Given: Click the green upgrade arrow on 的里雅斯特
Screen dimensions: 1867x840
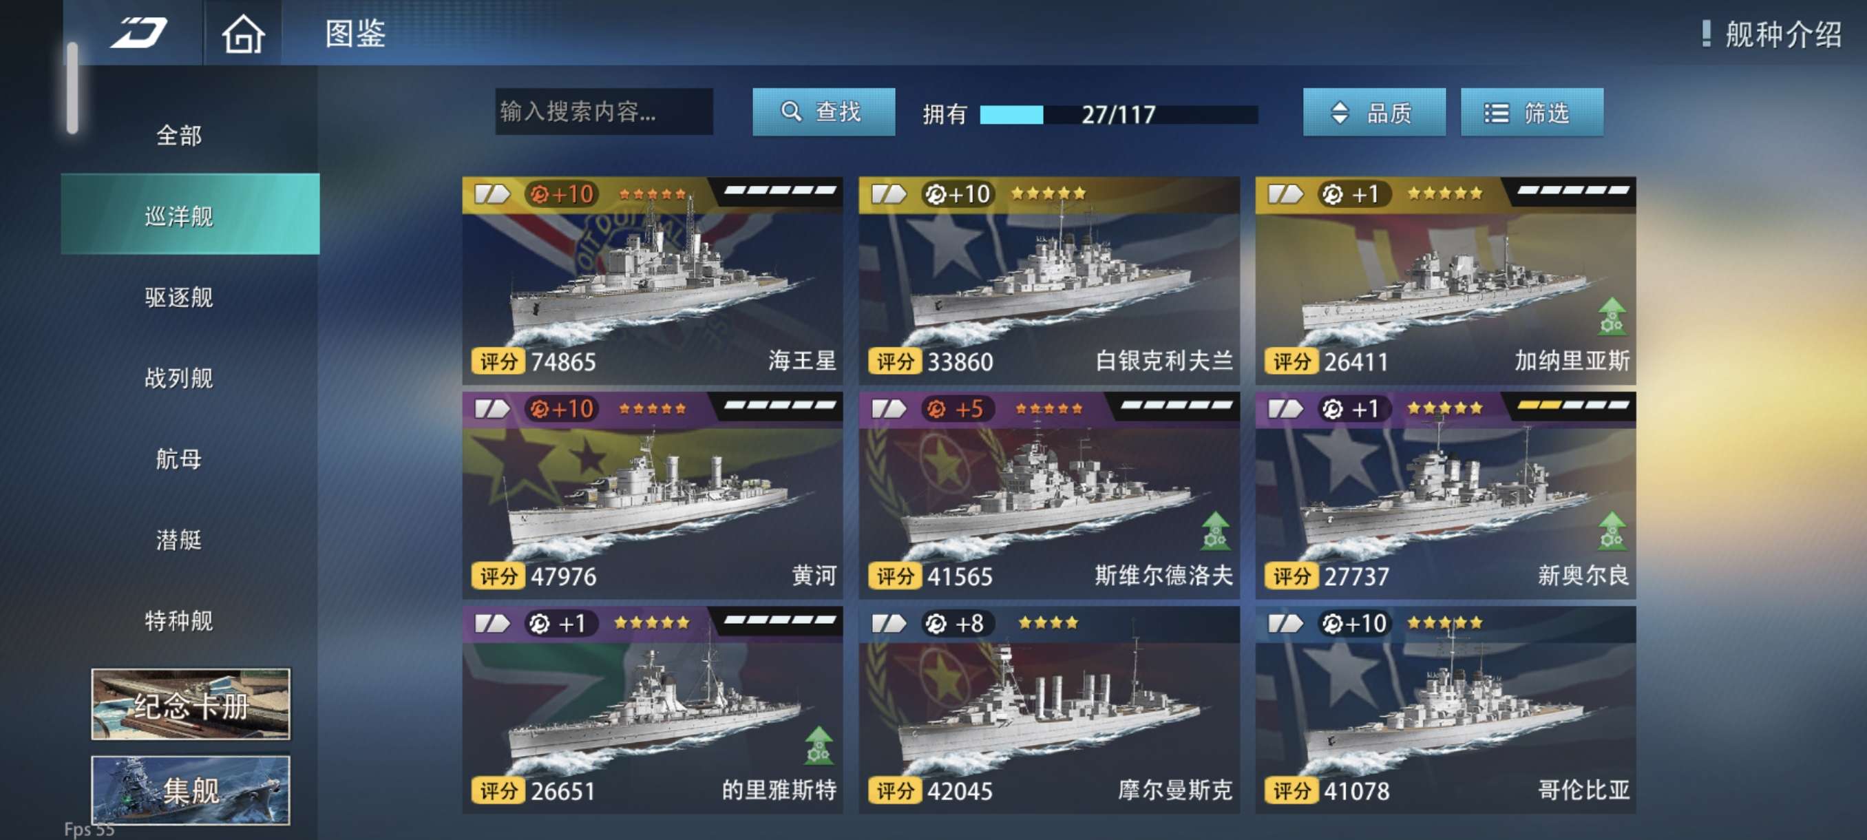Looking at the screenshot, I should (x=819, y=744).
